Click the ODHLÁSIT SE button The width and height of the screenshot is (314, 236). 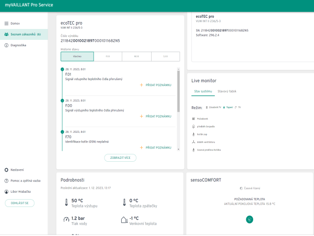point(20,203)
